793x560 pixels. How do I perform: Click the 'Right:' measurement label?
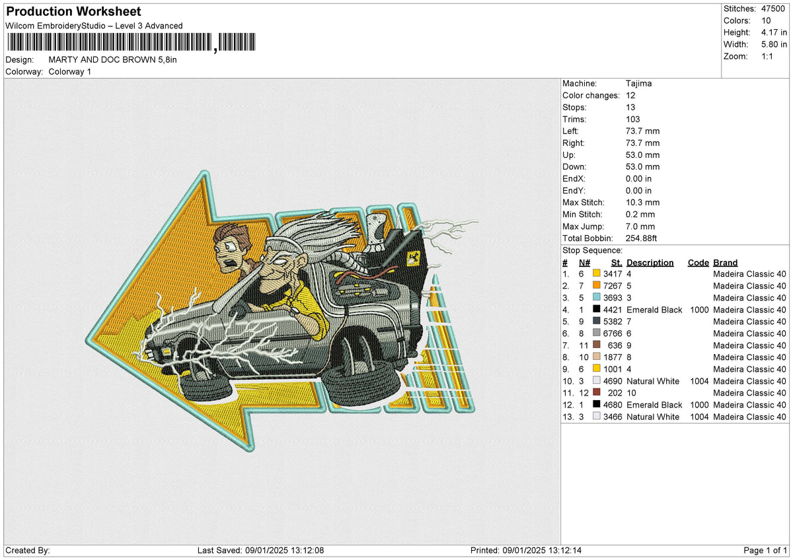574,143
